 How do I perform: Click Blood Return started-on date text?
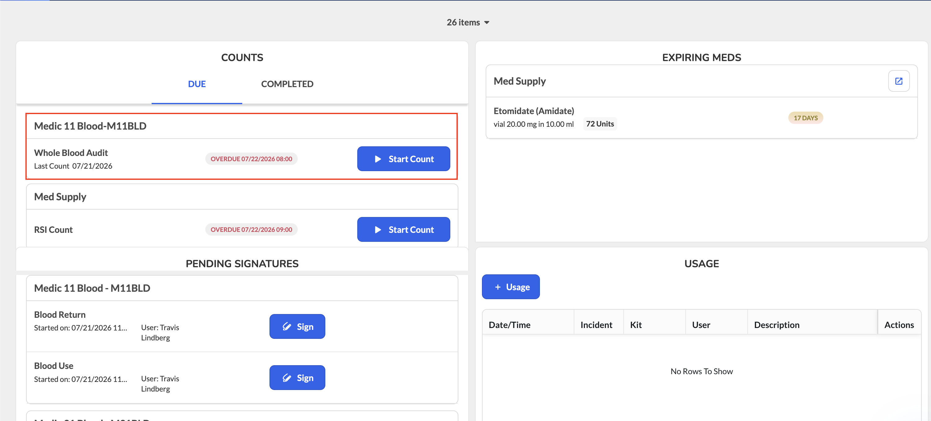[x=81, y=328]
